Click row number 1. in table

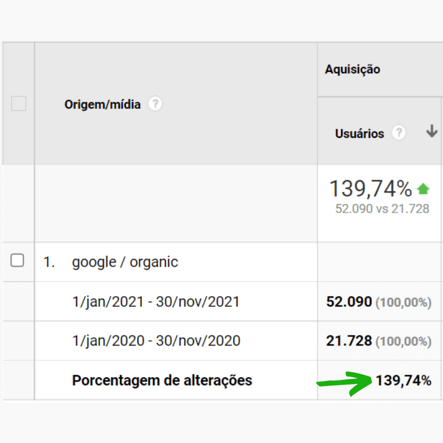[49, 262]
